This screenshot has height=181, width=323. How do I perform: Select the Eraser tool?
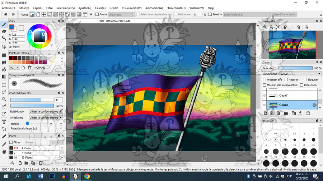pos(4,31)
